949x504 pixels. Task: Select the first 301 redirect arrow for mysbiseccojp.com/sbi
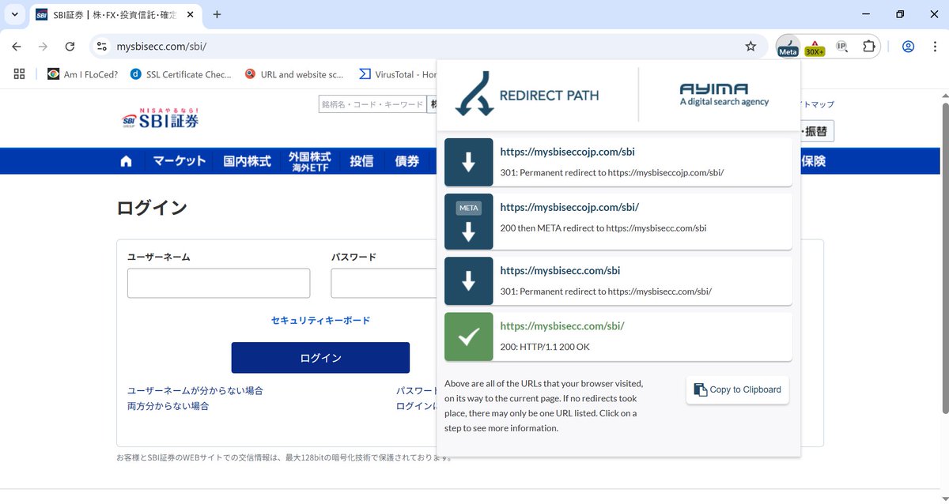pos(468,163)
